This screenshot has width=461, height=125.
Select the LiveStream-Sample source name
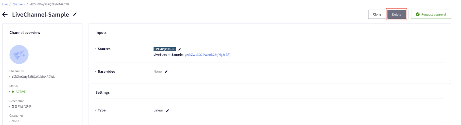click(x=168, y=55)
